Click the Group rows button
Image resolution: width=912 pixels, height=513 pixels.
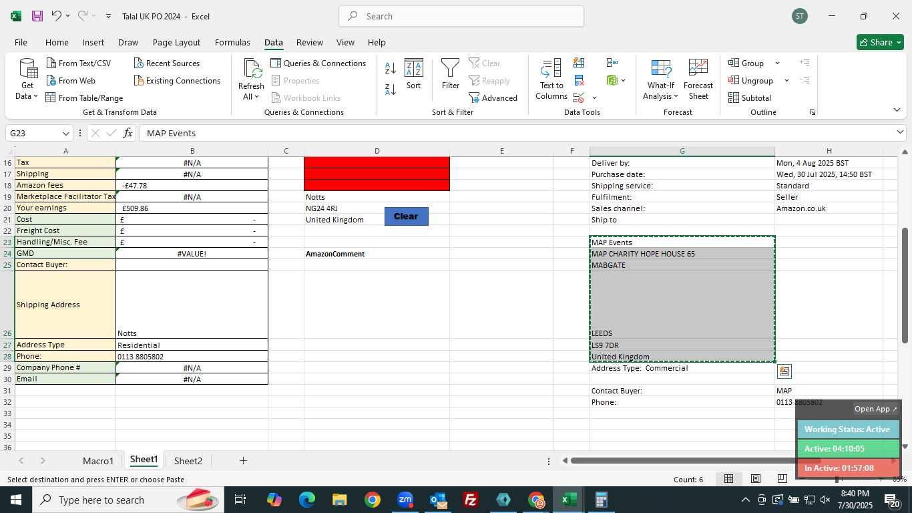[x=746, y=63]
